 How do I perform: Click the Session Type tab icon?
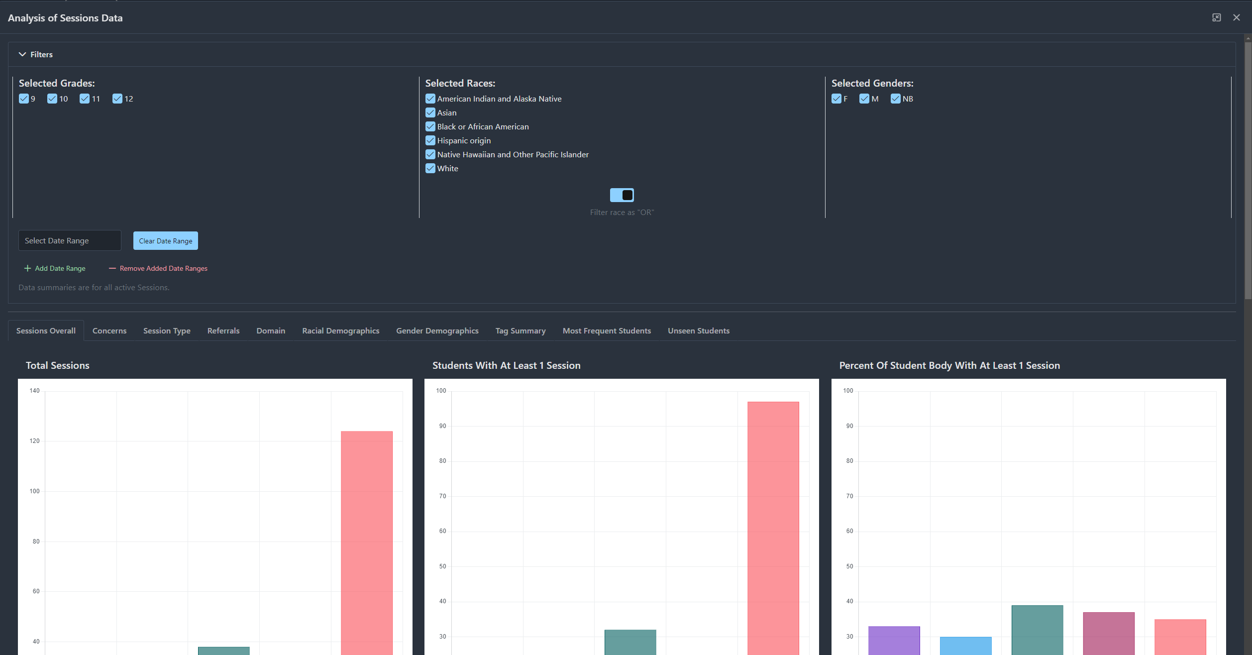pos(166,330)
